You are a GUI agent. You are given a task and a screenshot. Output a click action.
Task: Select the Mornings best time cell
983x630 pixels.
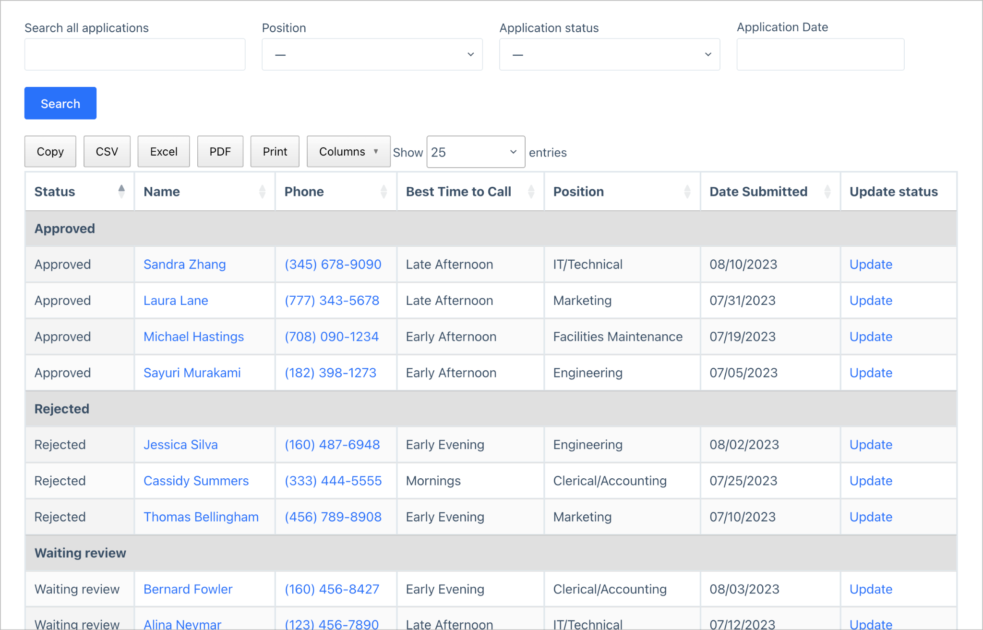470,481
